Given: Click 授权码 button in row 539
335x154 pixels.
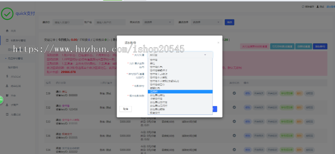Looking at the screenshot, I should tap(309, 93).
